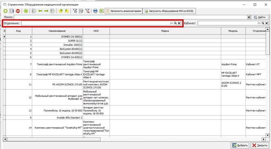Select Томограф МР EXCELART Vantage Atlas-X name cell
Image resolution: width=271 pixels, height=149 pixels.
pyautogui.click(x=57, y=75)
